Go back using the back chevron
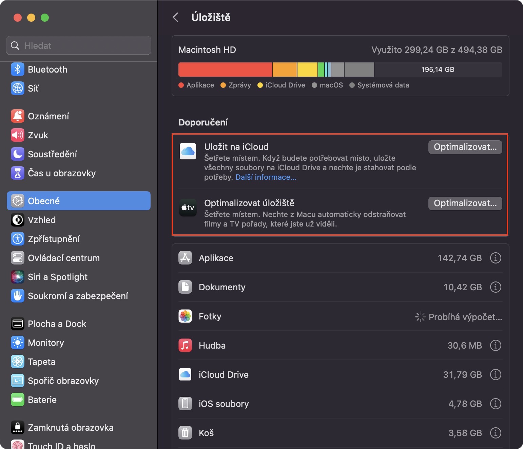The width and height of the screenshot is (523, 449). [176, 17]
